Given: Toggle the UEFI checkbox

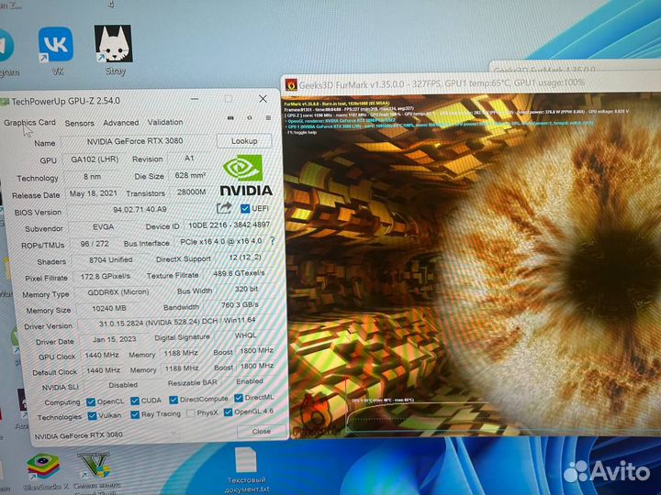Looking at the screenshot, I should coord(245,208).
